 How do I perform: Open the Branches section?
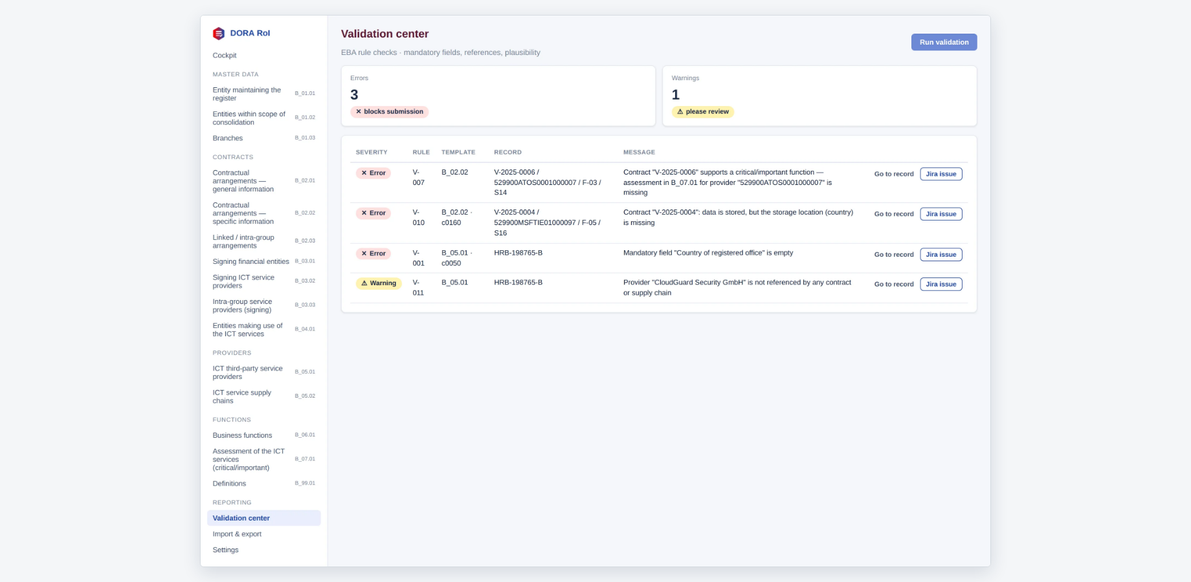(x=263, y=138)
